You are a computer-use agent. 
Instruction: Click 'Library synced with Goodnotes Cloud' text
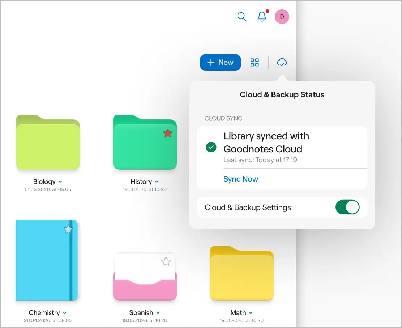(x=266, y=142)
